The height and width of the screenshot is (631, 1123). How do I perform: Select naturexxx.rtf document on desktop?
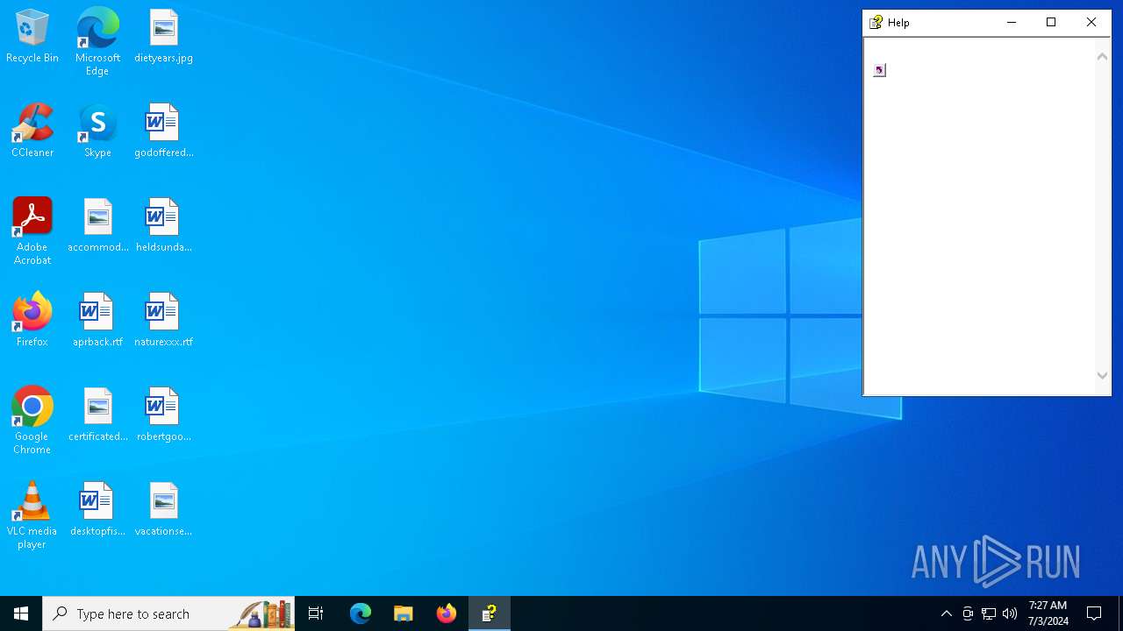(163, 321)
